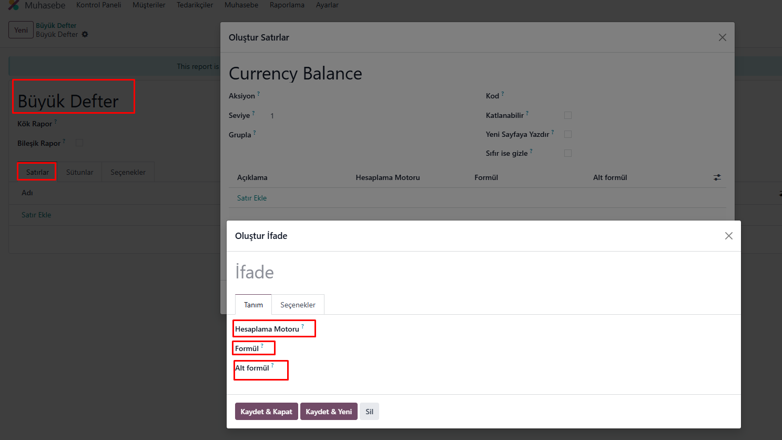Select the Sütunlar tab
Viewport: 782px width, 440px height.
79,172
